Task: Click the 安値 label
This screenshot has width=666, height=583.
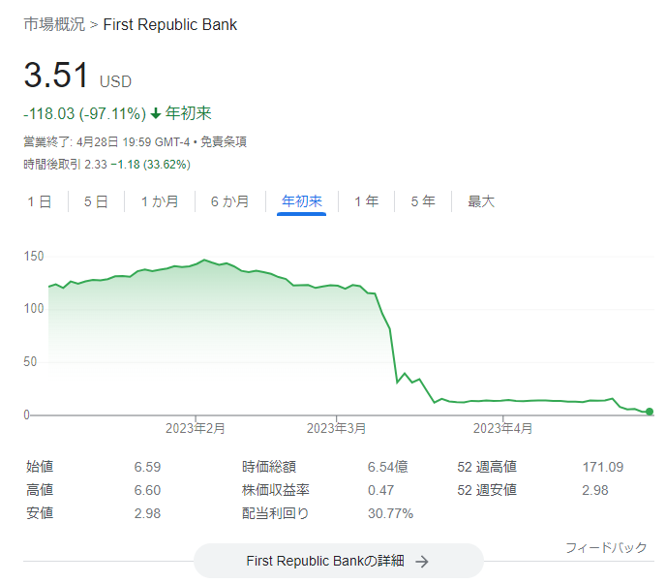Action: 40,513
